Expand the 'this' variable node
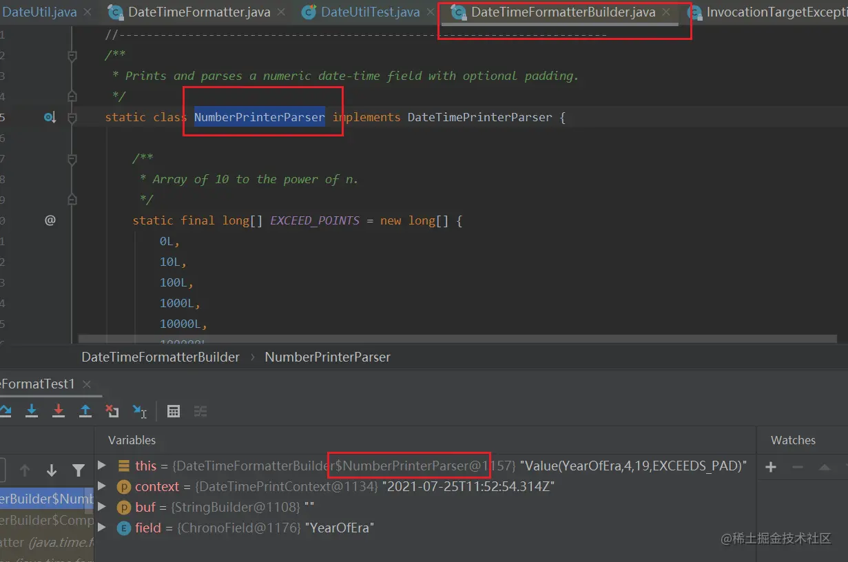The width and height of the screenshot is (848, 562). click(x=102, y=466)
